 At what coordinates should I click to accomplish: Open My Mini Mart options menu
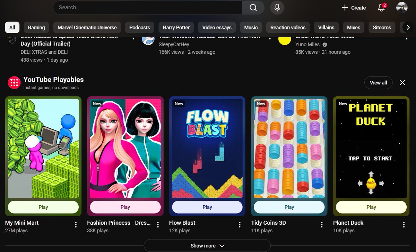pos(76,225)
